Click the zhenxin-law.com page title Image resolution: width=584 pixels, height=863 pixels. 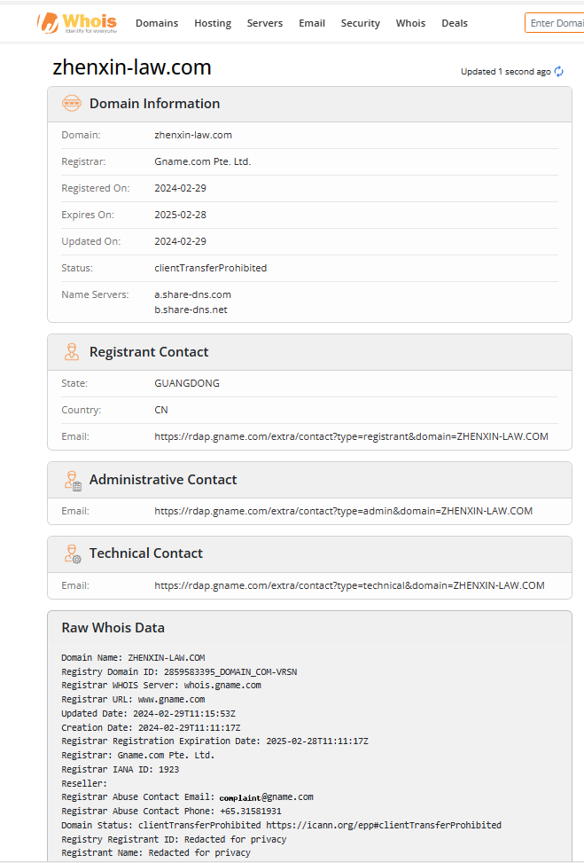pos(132,67)
